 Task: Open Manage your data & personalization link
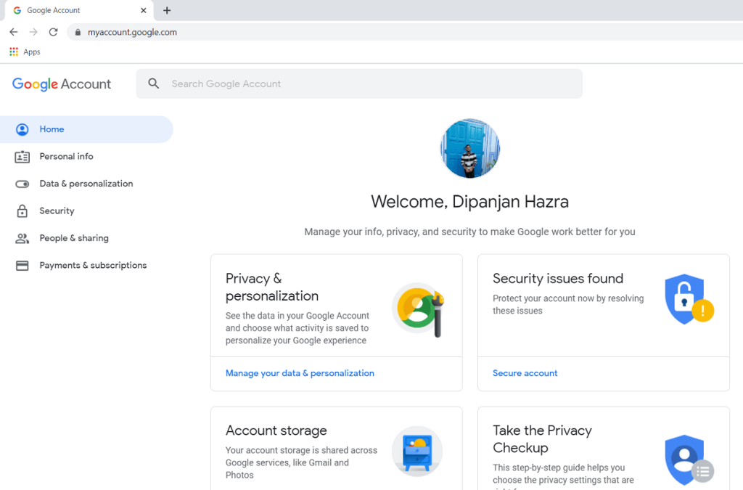300,373
